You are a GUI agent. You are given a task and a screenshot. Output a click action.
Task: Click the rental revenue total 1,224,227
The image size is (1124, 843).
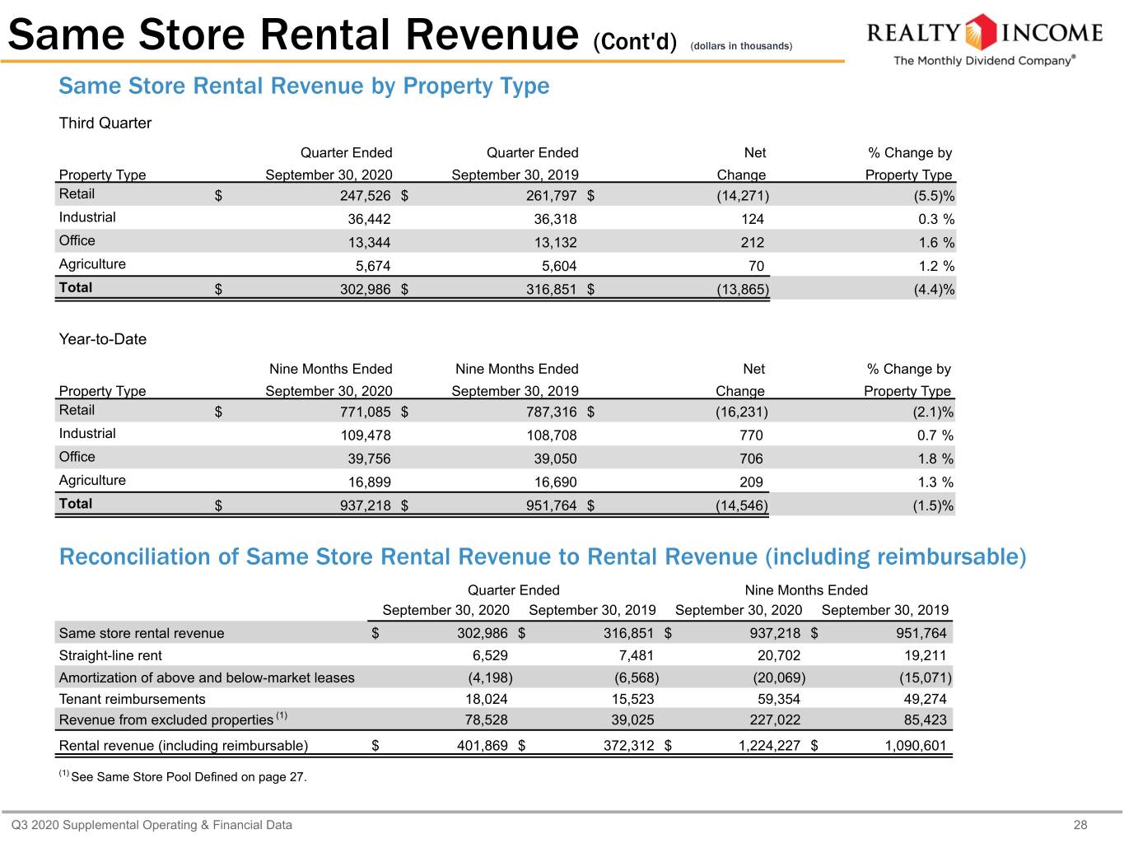click(769, 746)
